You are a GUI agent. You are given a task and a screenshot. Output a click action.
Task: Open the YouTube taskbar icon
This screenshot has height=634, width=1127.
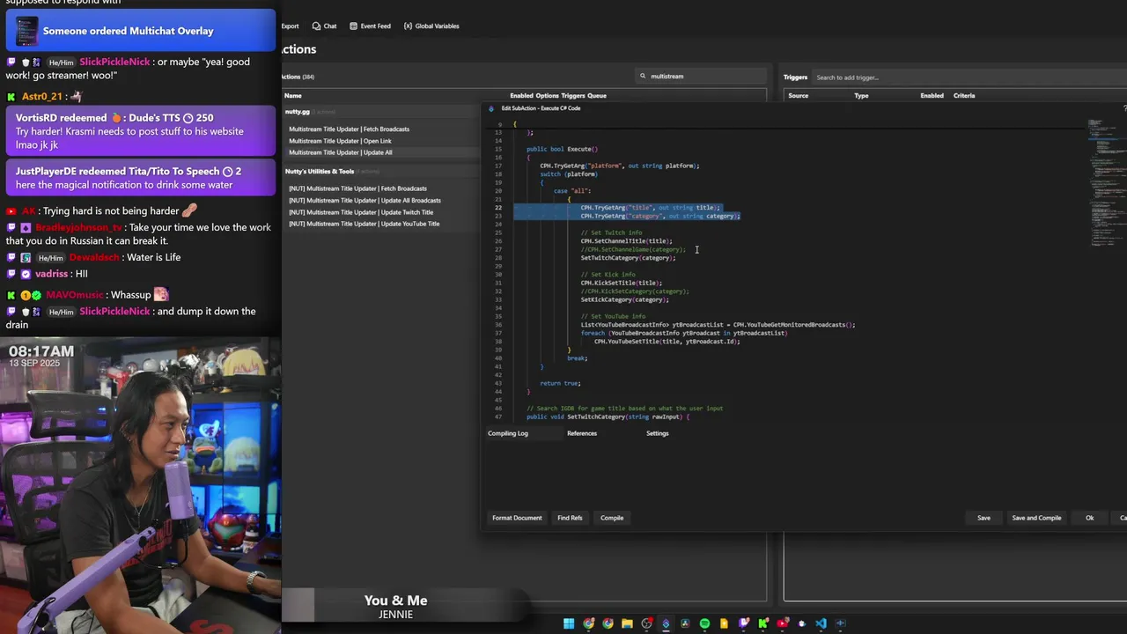[x=782, y=623]
